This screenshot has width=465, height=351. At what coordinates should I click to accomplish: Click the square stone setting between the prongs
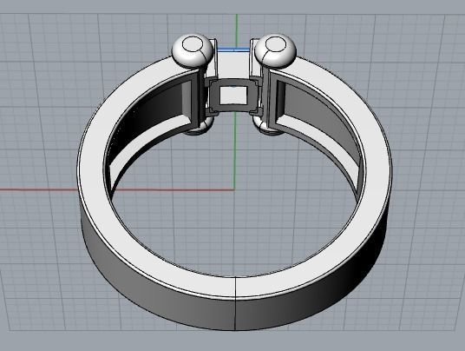[x=233, y=95]
